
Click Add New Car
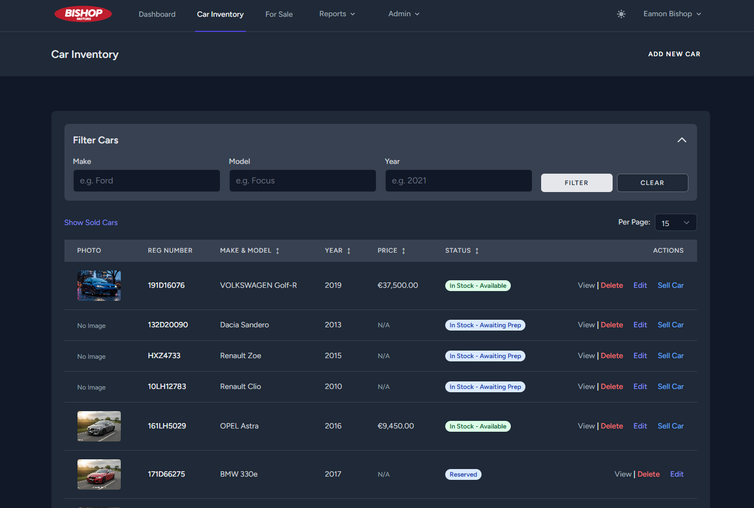[674, 54]
